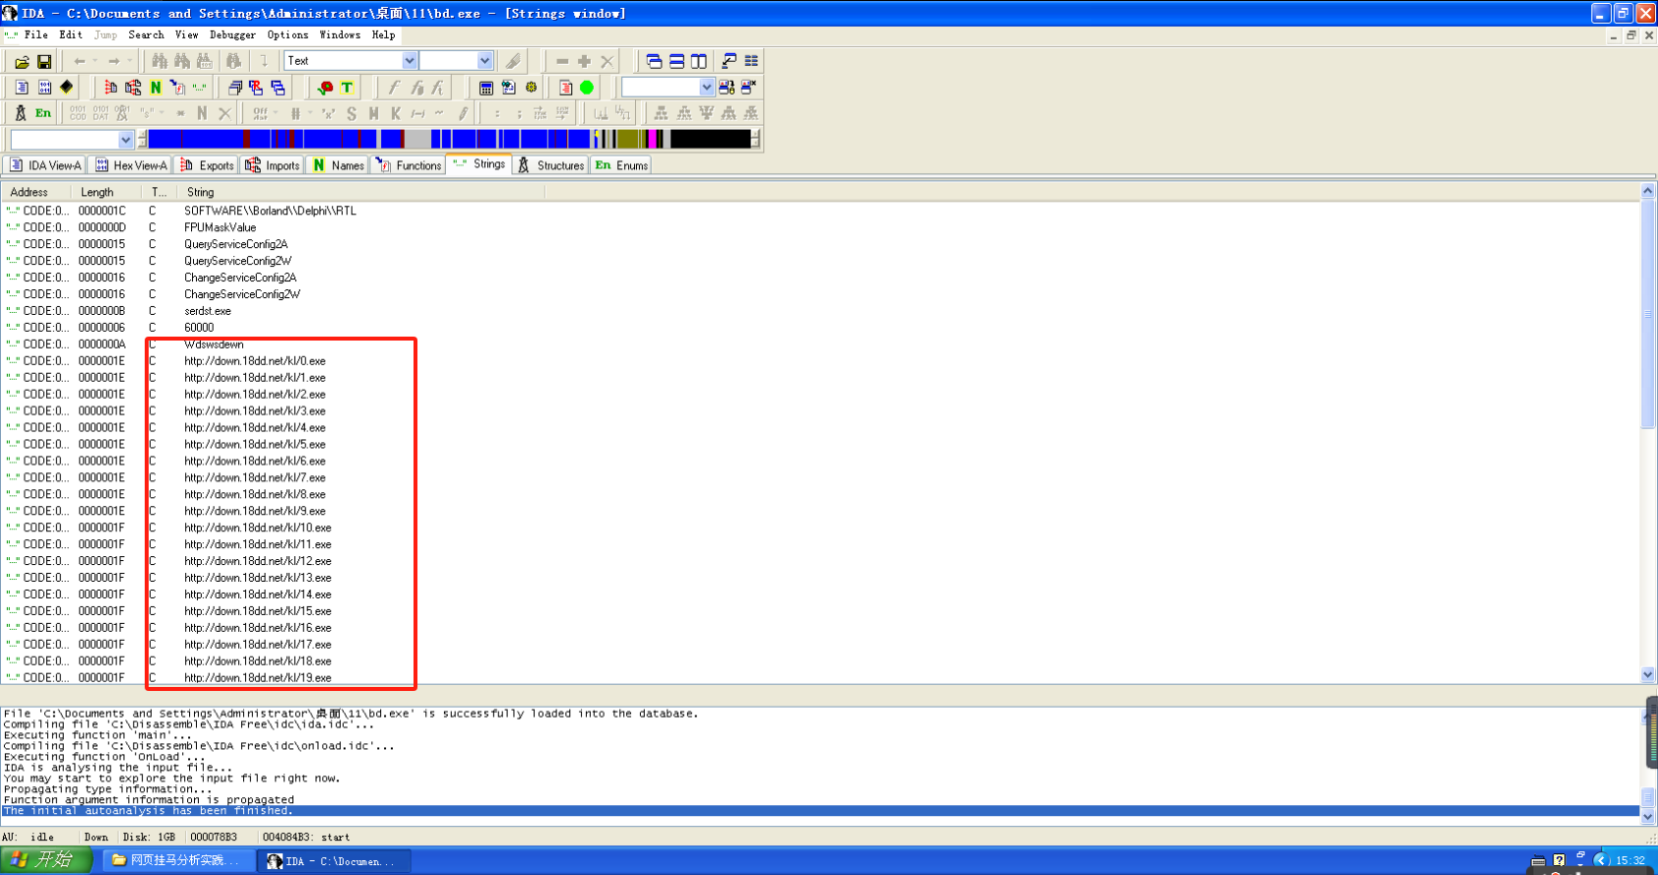The height and width of the screenshot is (875, 1658).
Task: Click the Open file folder icon
Action: [22, 61]
